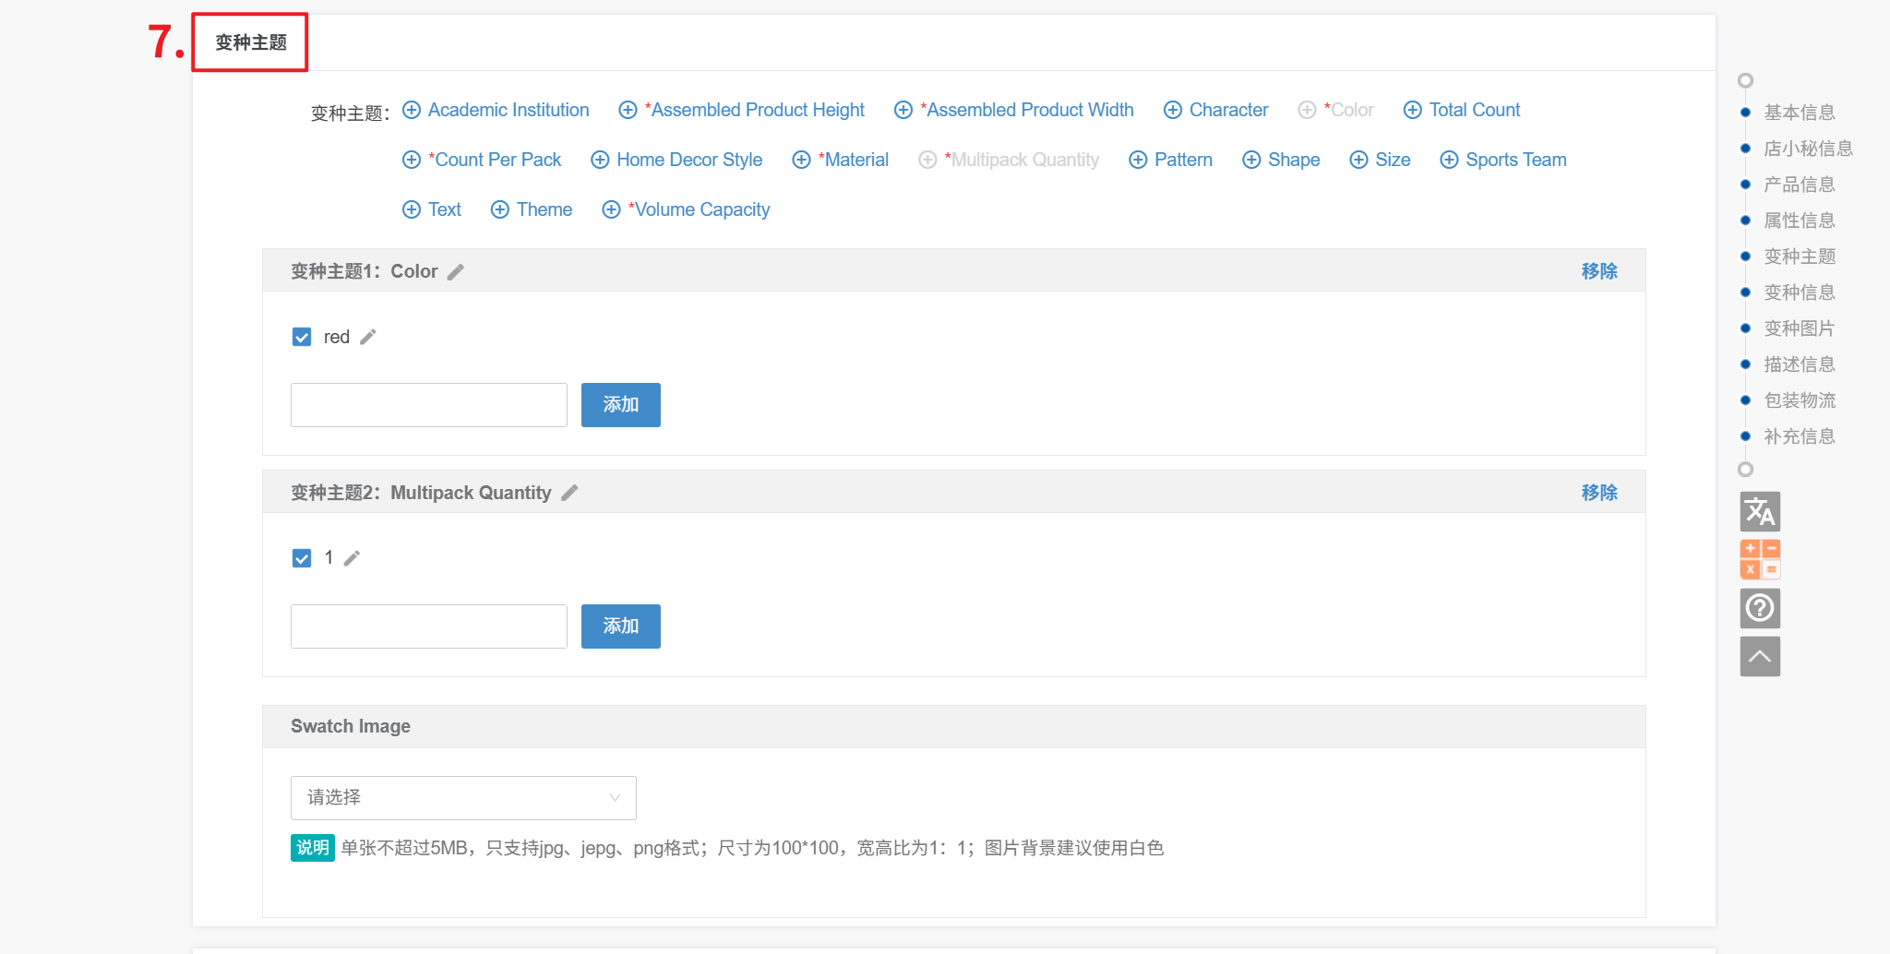Open the calculator tool icon

(x=1759, y=560)
